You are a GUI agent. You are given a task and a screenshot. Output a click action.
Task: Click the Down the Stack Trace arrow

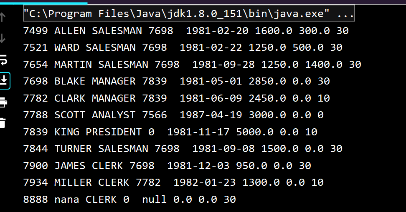[3, 38]
